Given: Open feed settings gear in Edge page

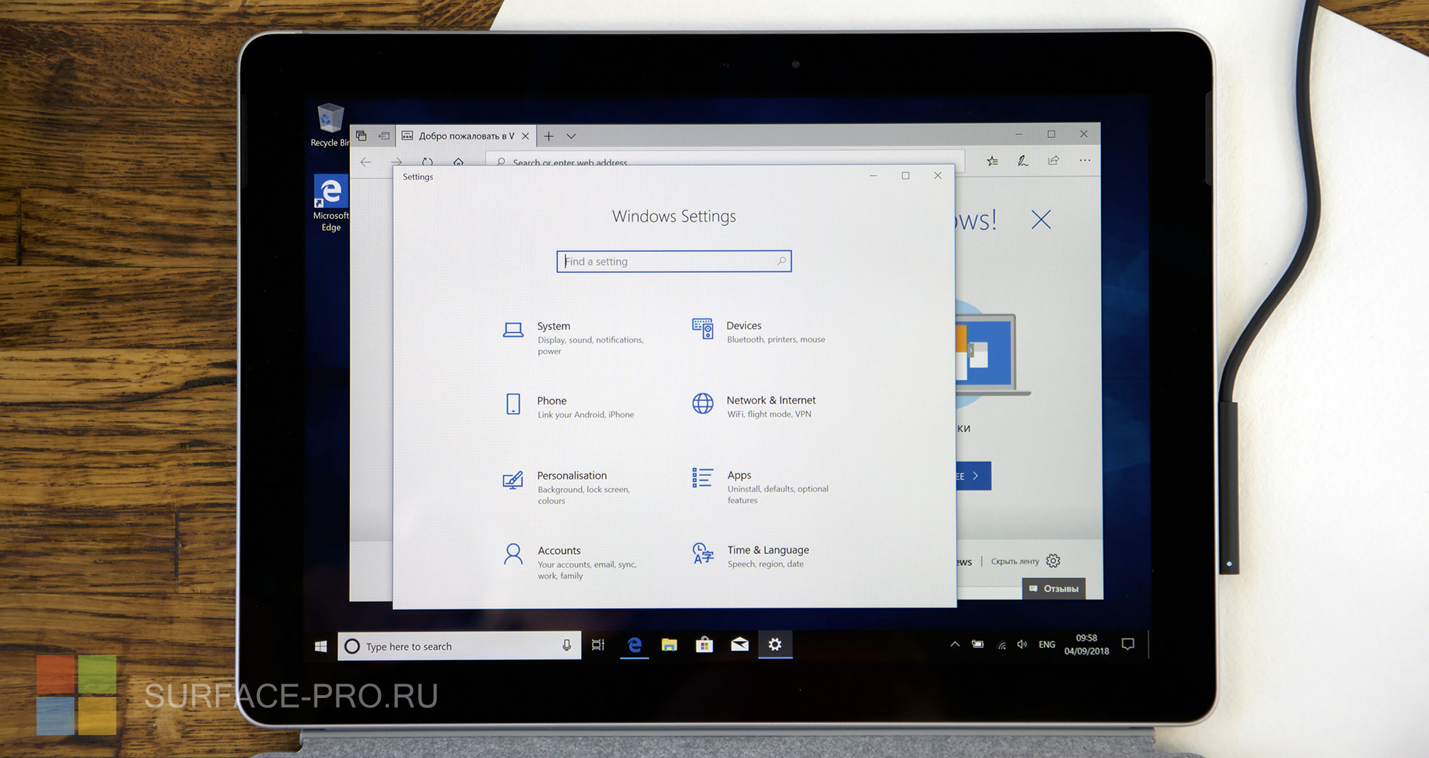Looking at the screenshot, I should click(x=1053, y=561).
